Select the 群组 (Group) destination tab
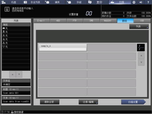This screenshot has width=152, height=114. click(x=125, y=21)
